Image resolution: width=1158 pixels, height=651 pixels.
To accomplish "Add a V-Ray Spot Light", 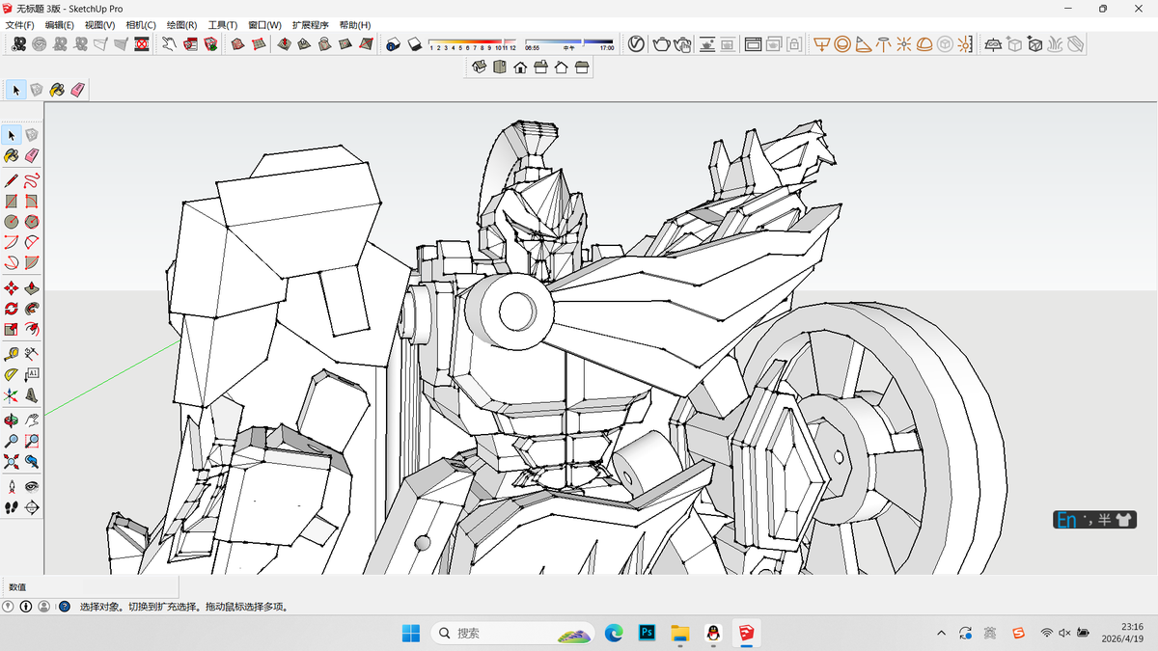I will [x=863, y=43].
